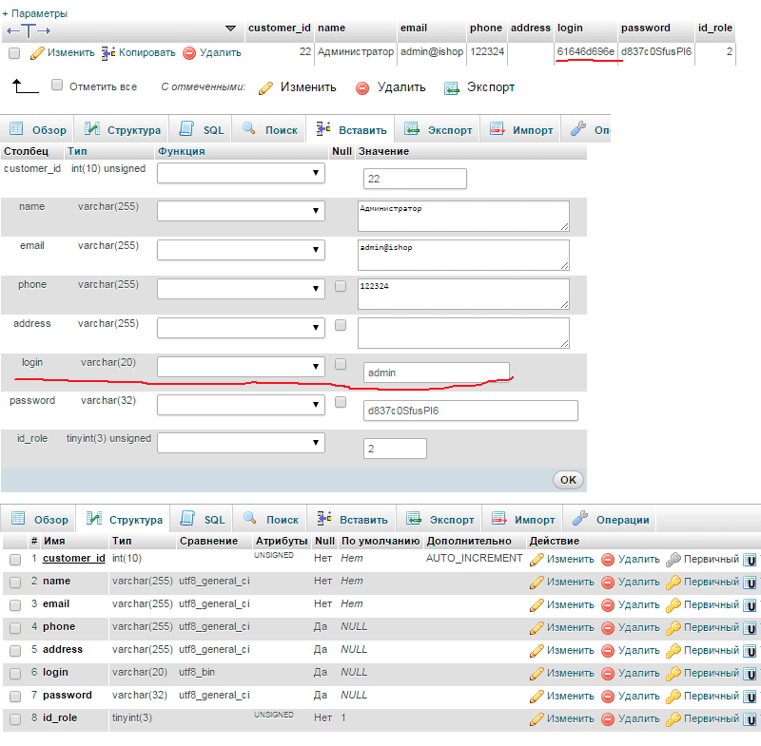Open the Экспорт tab in the insert-form tab bar

coord(438,129)
